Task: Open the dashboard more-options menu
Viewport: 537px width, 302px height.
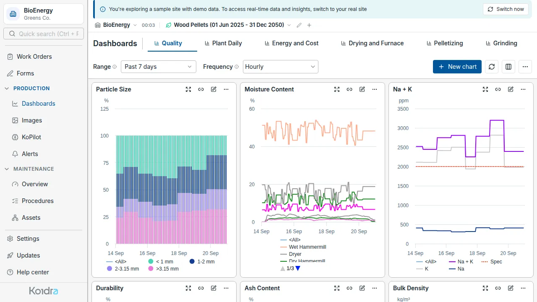Action: [x=525, y=67]
